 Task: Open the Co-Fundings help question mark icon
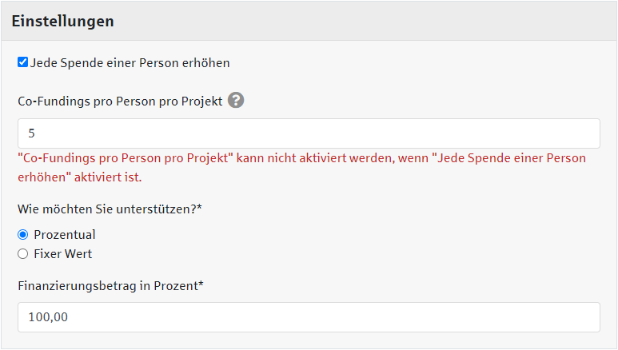(x=236, y=101)
